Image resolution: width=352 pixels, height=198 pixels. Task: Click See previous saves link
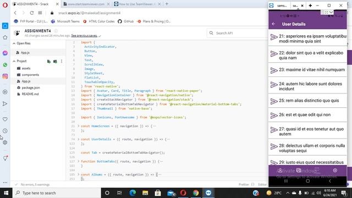[84, 36]
